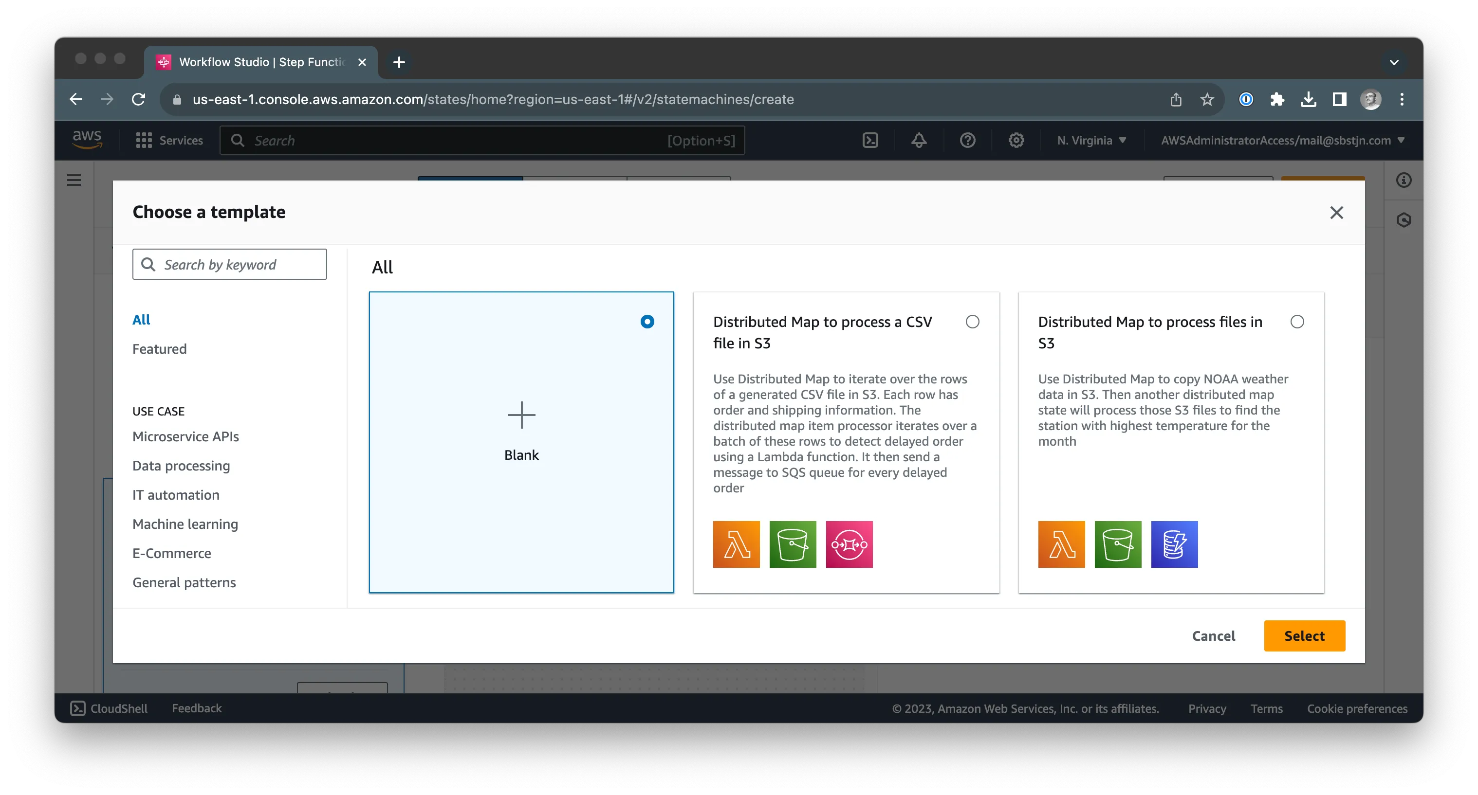Viewport: 1478px width, 795px height.
Task: Click the SQS icon on the CSV template card
Action: point(849,544)
